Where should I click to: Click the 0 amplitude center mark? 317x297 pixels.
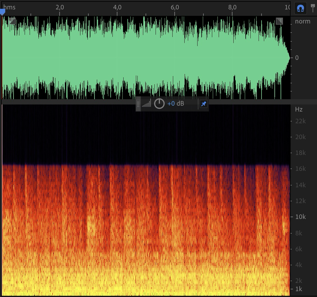point(297,58)
